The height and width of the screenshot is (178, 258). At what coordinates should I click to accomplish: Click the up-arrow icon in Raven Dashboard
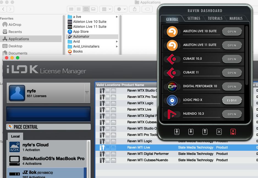tap(205, 132)
